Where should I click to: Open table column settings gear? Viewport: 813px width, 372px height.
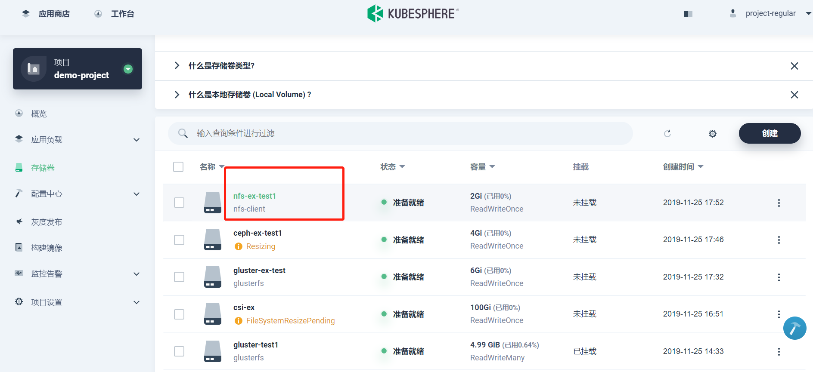(713, 134)
